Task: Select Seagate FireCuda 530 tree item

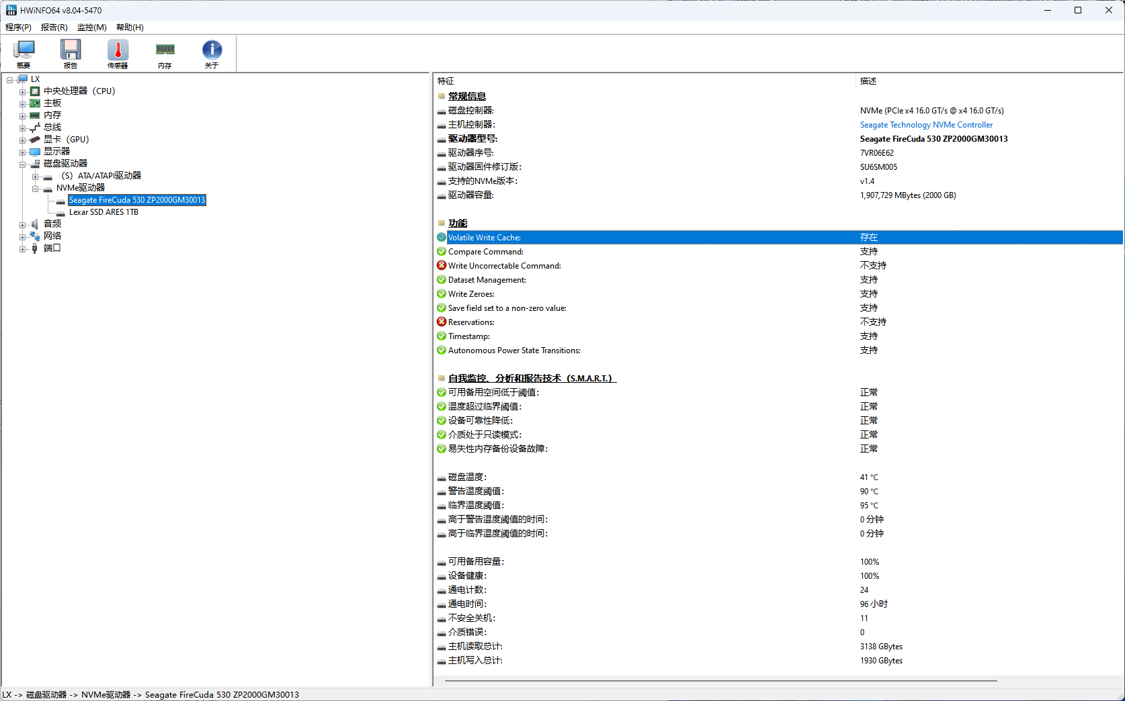Action: click(137, 200)
